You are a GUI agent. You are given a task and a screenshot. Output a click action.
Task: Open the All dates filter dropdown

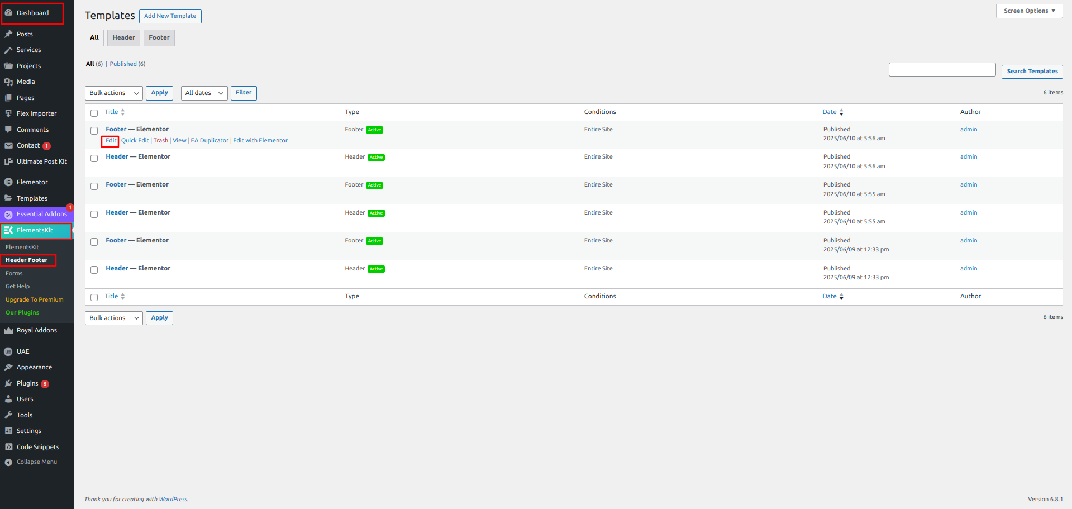pyautogui.click(x=204, y=93)
